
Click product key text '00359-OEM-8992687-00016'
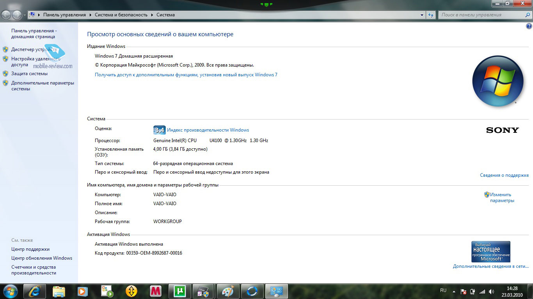coord(154,253)
